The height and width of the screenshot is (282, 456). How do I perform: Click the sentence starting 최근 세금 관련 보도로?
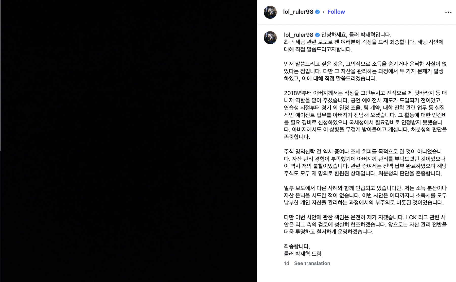[364, 46]
